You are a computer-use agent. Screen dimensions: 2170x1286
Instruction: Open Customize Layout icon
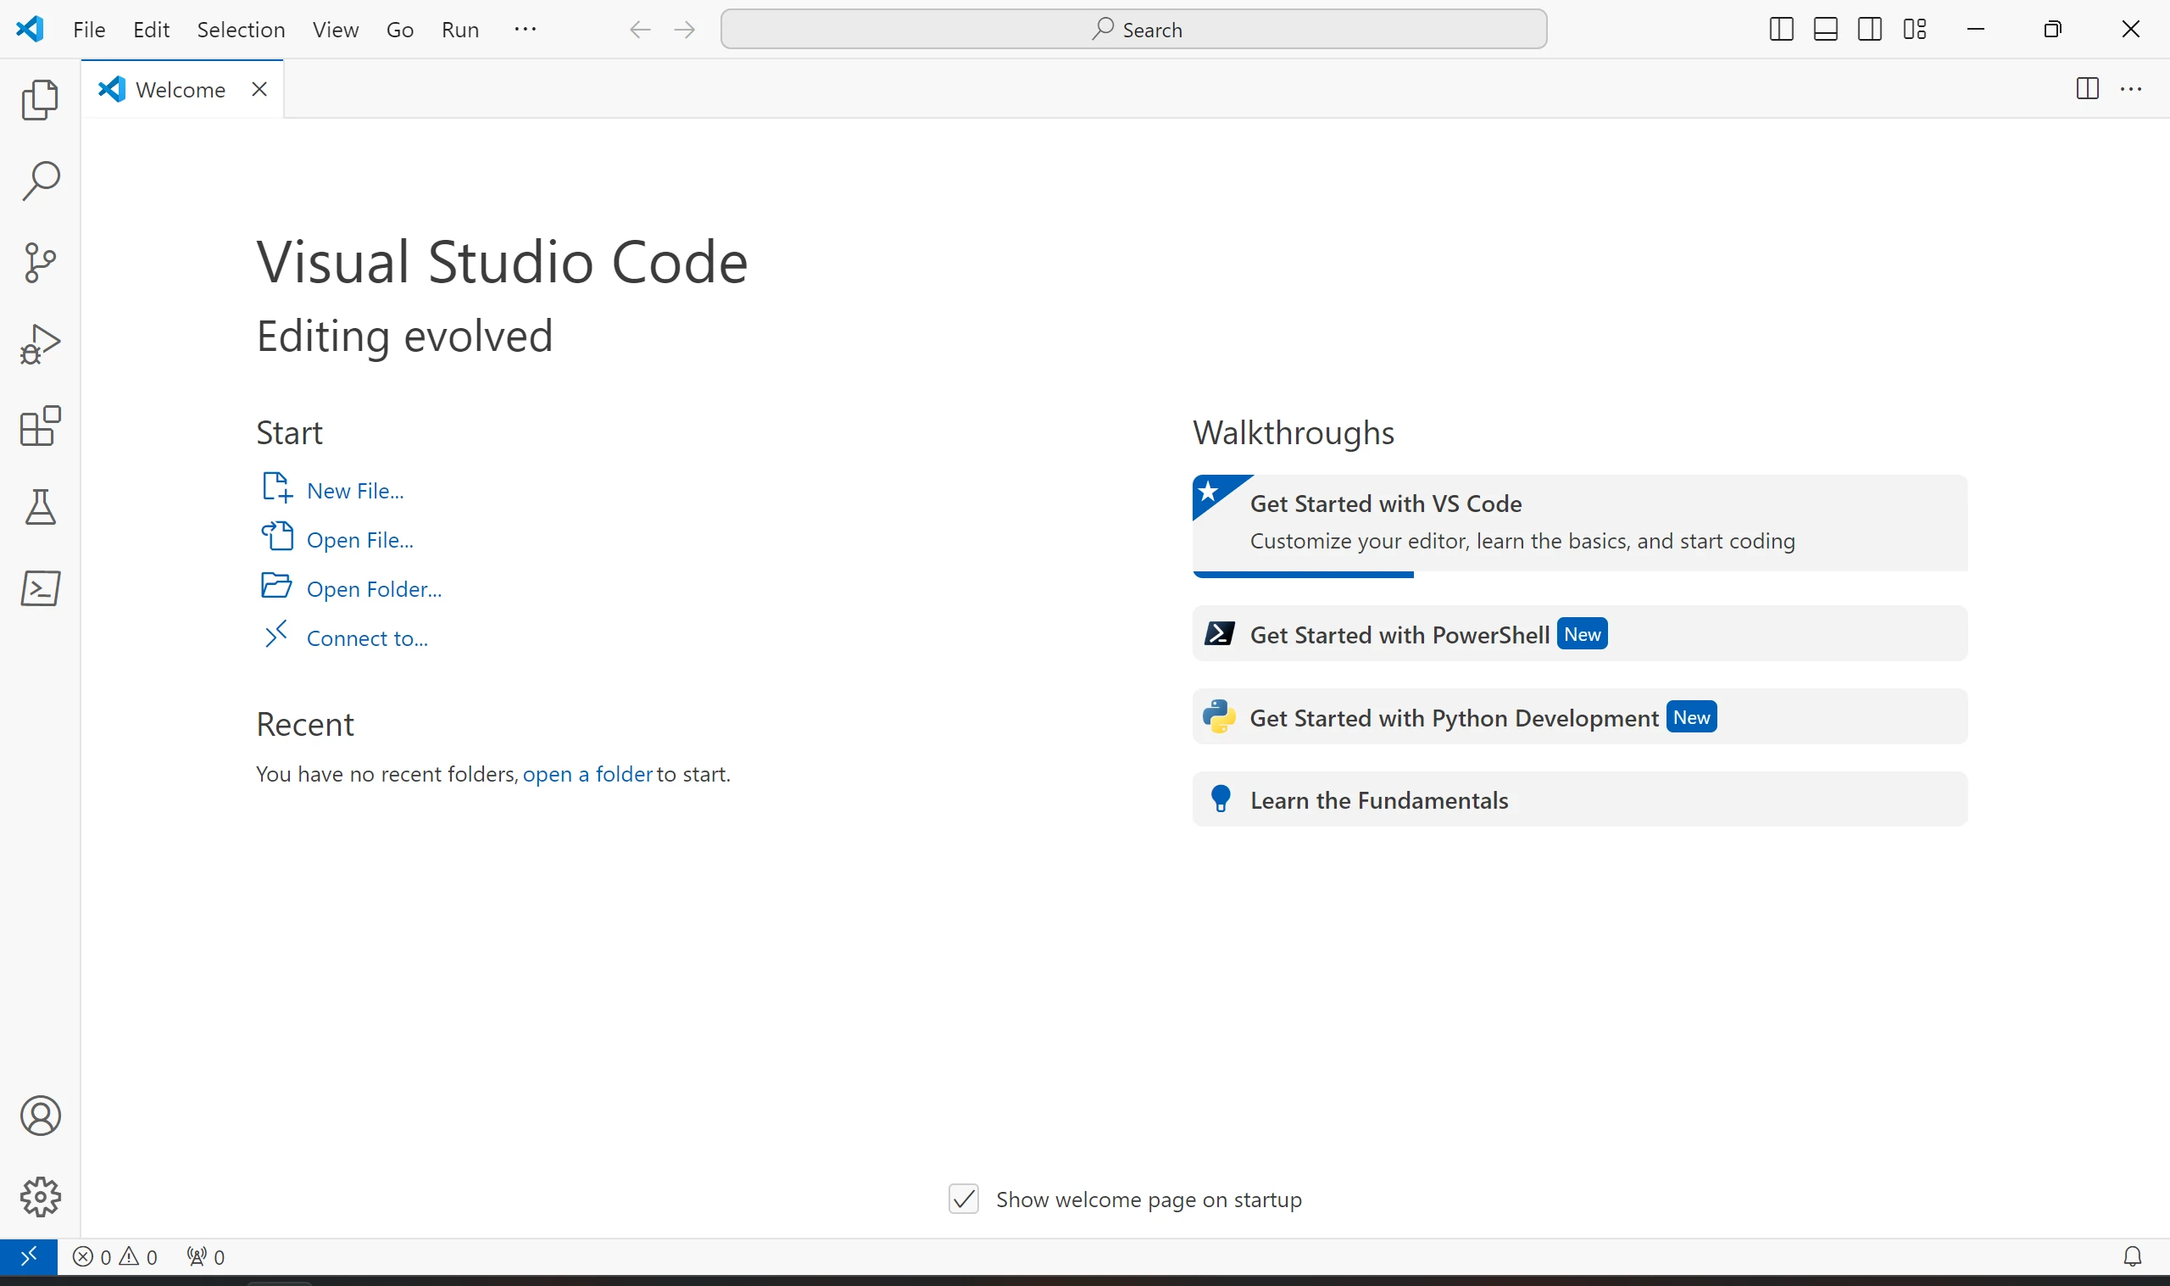pyautogui.click(x=1915, y=30)
